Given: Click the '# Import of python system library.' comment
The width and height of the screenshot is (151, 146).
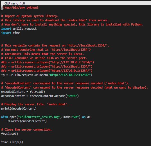Looking at the screenshot, I should pos(30,16).
